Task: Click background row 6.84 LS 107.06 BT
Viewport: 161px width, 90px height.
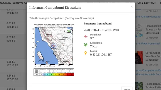Action: pos(12,77)
